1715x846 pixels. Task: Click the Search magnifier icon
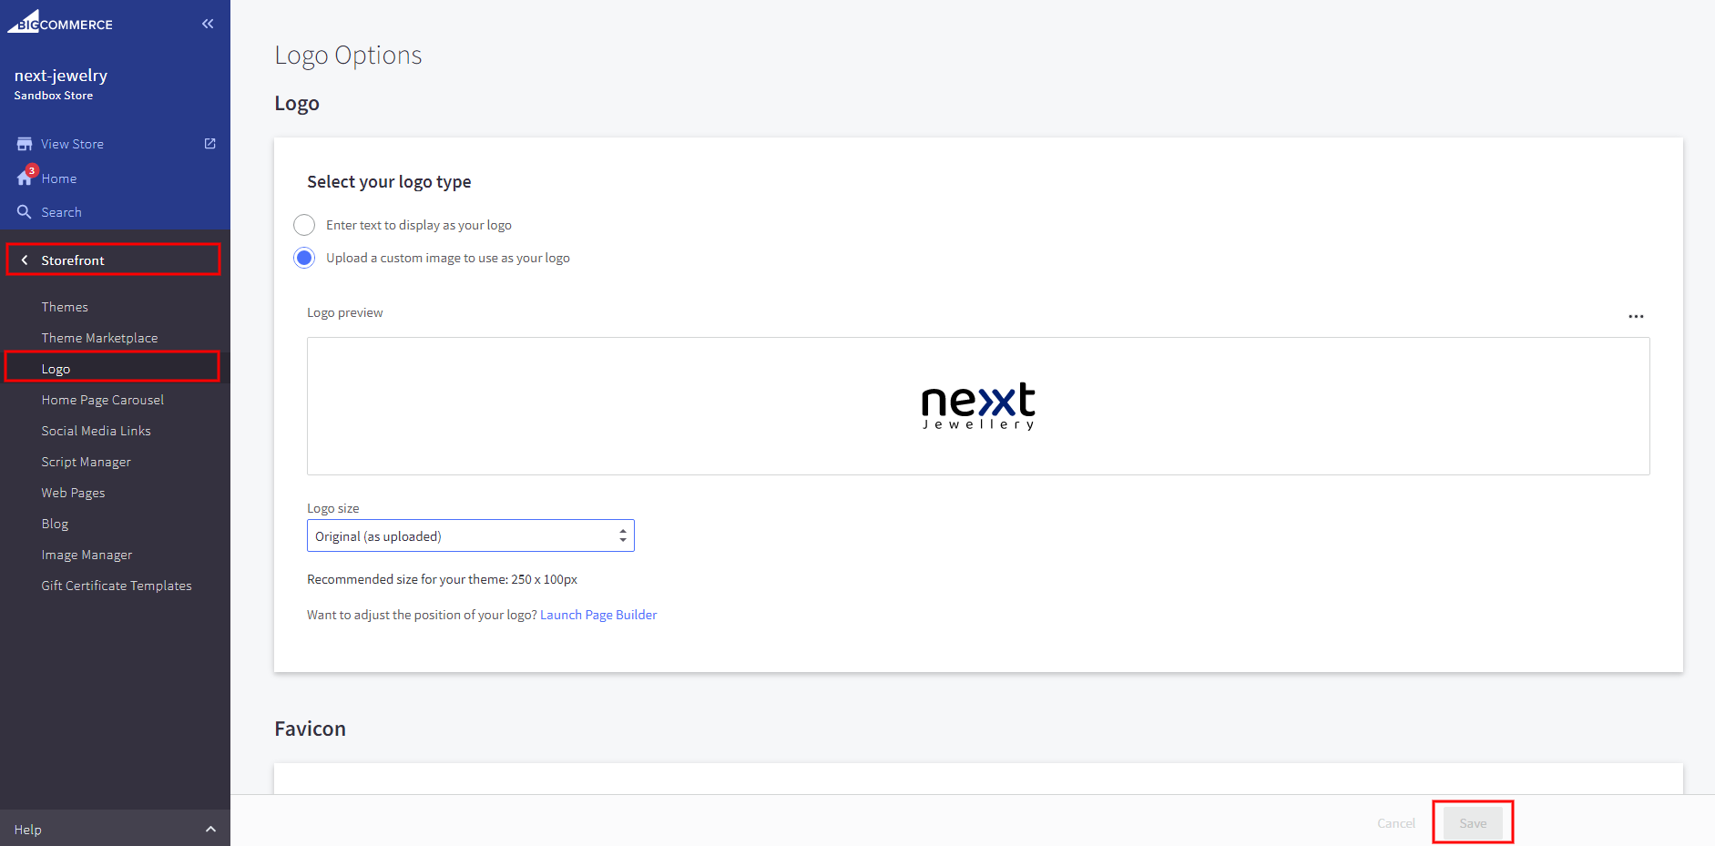pos(25,212)
